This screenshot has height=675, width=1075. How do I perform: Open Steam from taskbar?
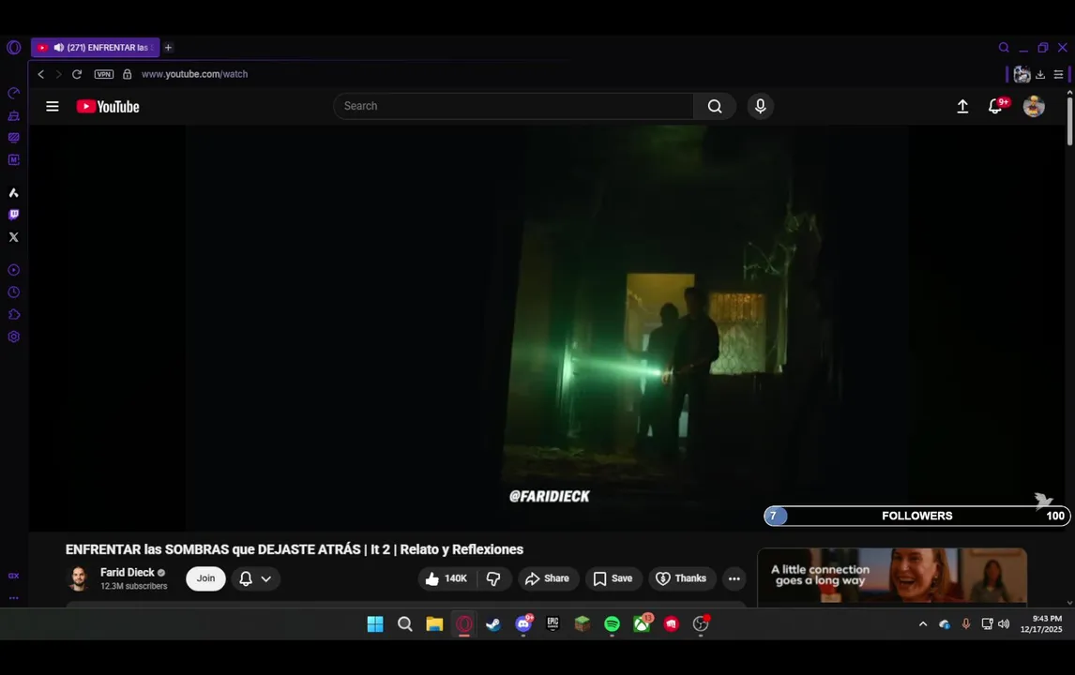point(492,623)
